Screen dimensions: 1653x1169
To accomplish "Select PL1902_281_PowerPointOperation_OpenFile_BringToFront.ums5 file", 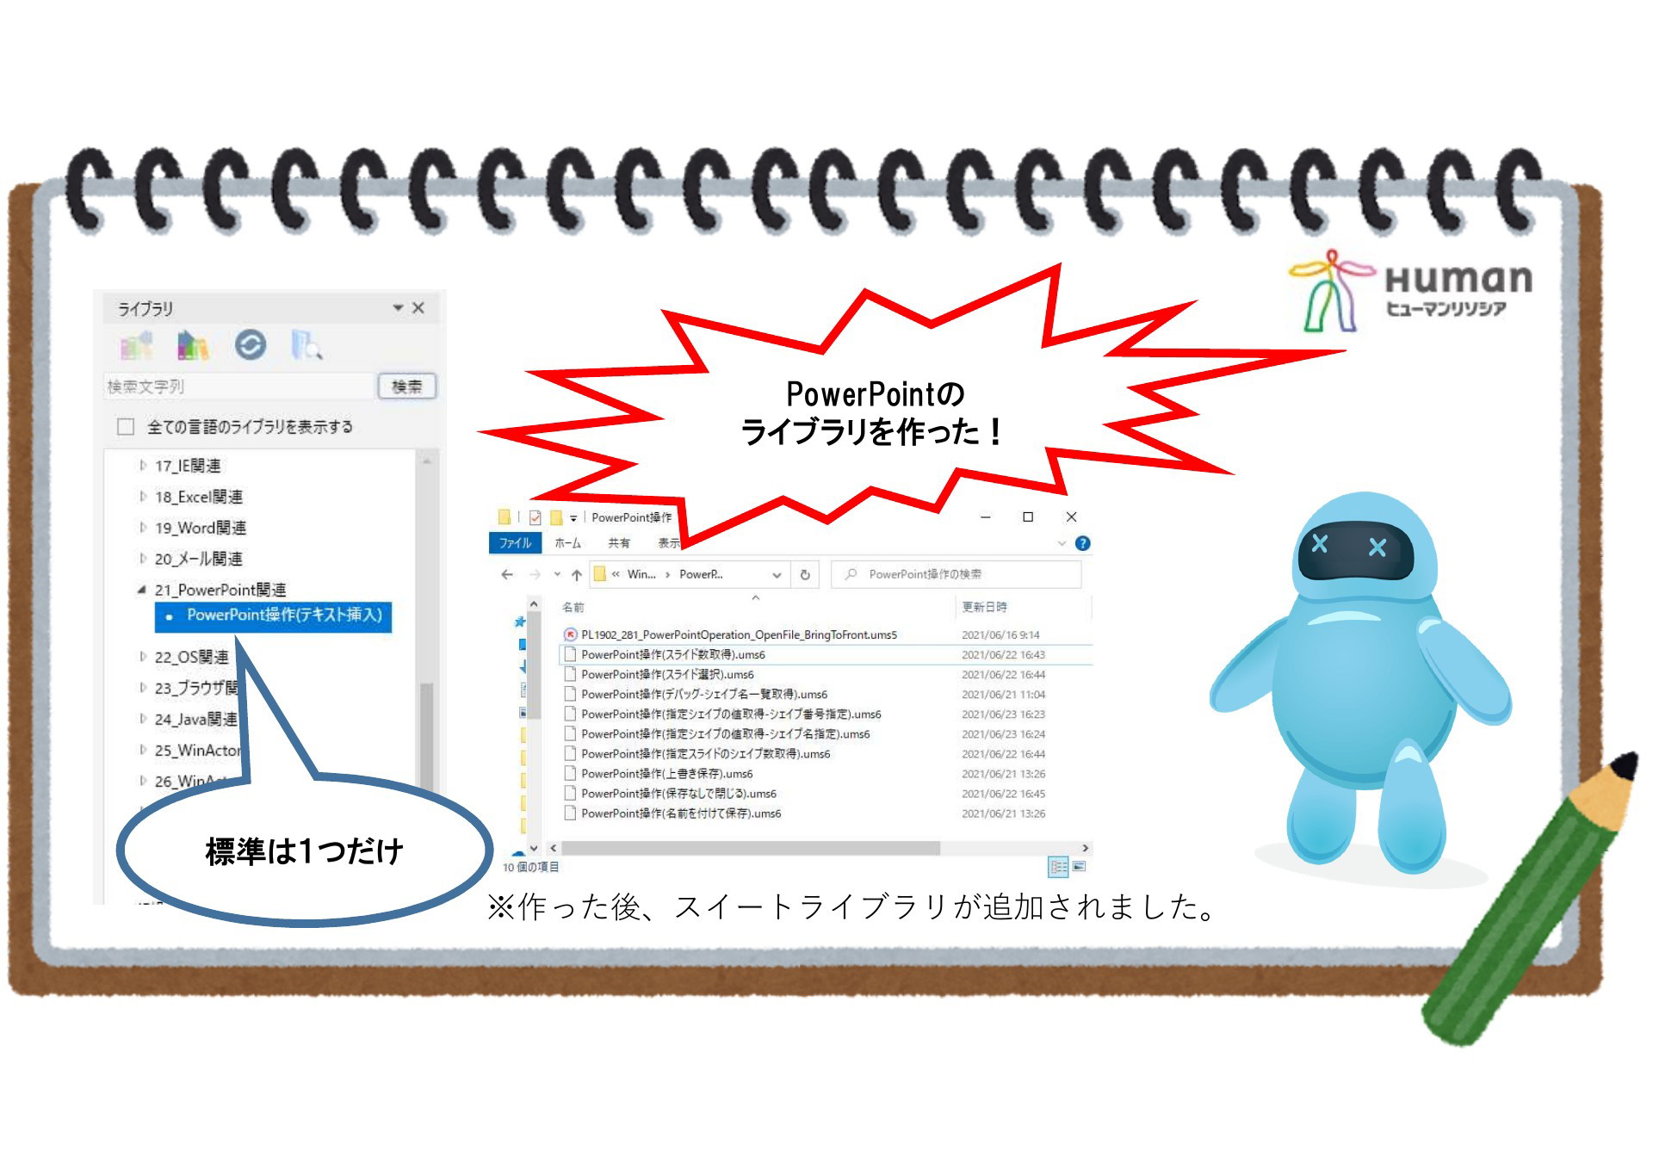I will pyautogui.click(x=739, y=635).
